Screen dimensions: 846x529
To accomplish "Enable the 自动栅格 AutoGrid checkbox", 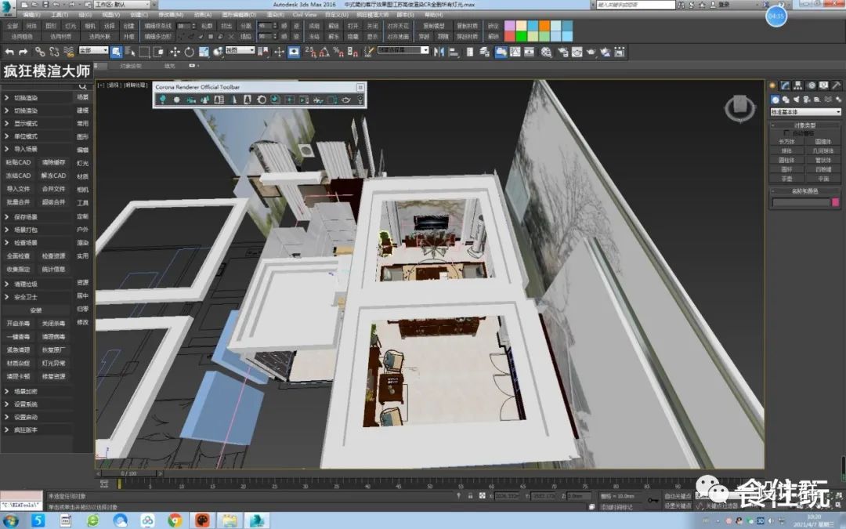I will (x=786, y=132).
